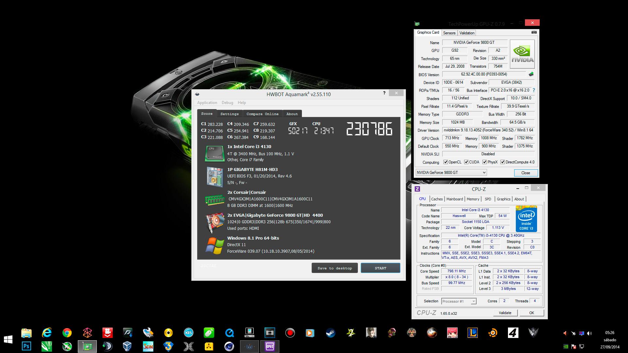628x353 pixels.
Task: Open the Help menu in Aquamark
Action: click(x=242, y=103)
